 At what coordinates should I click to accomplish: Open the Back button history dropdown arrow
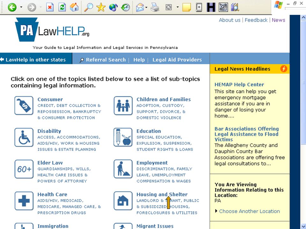pos(21,7)
